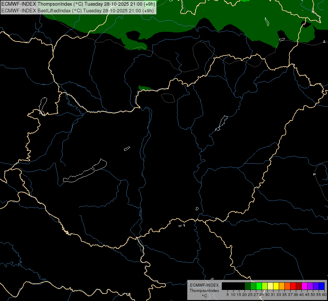This screenshot has height=301, width=328.
Task: Select the legend scale value 15
Action: pyautogui.click(x=239, y=295)
